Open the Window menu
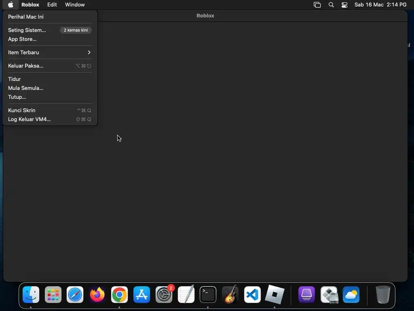The width and height of the screenshot is (414, 311). 75,4
